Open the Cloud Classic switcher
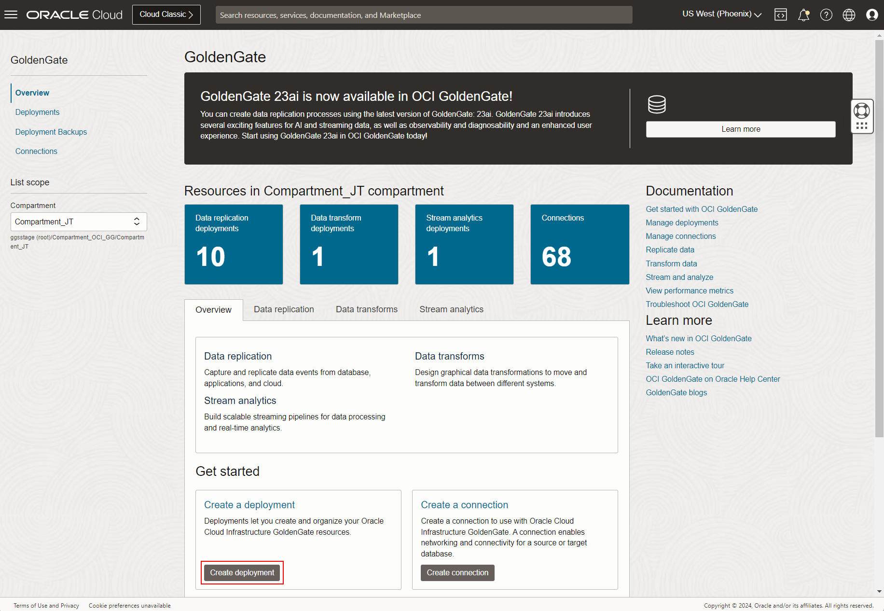Screen dimensions: 884x611 166,14
